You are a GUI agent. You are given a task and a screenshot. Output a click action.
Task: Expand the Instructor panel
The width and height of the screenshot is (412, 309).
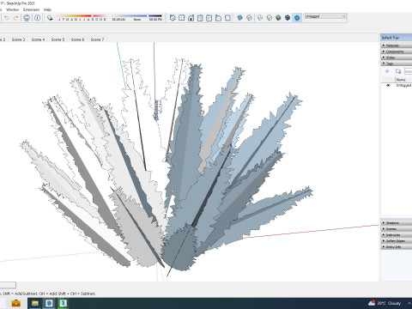coord(397,234)
